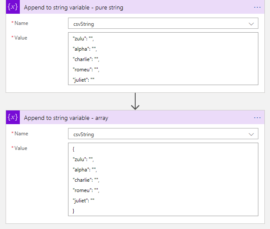Select csvString text in array action's Name field
The image size is (270, 229).
tap(83, 134)
